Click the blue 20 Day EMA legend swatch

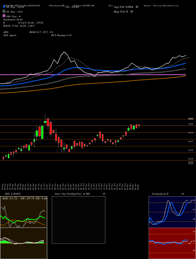pos(4,7)
